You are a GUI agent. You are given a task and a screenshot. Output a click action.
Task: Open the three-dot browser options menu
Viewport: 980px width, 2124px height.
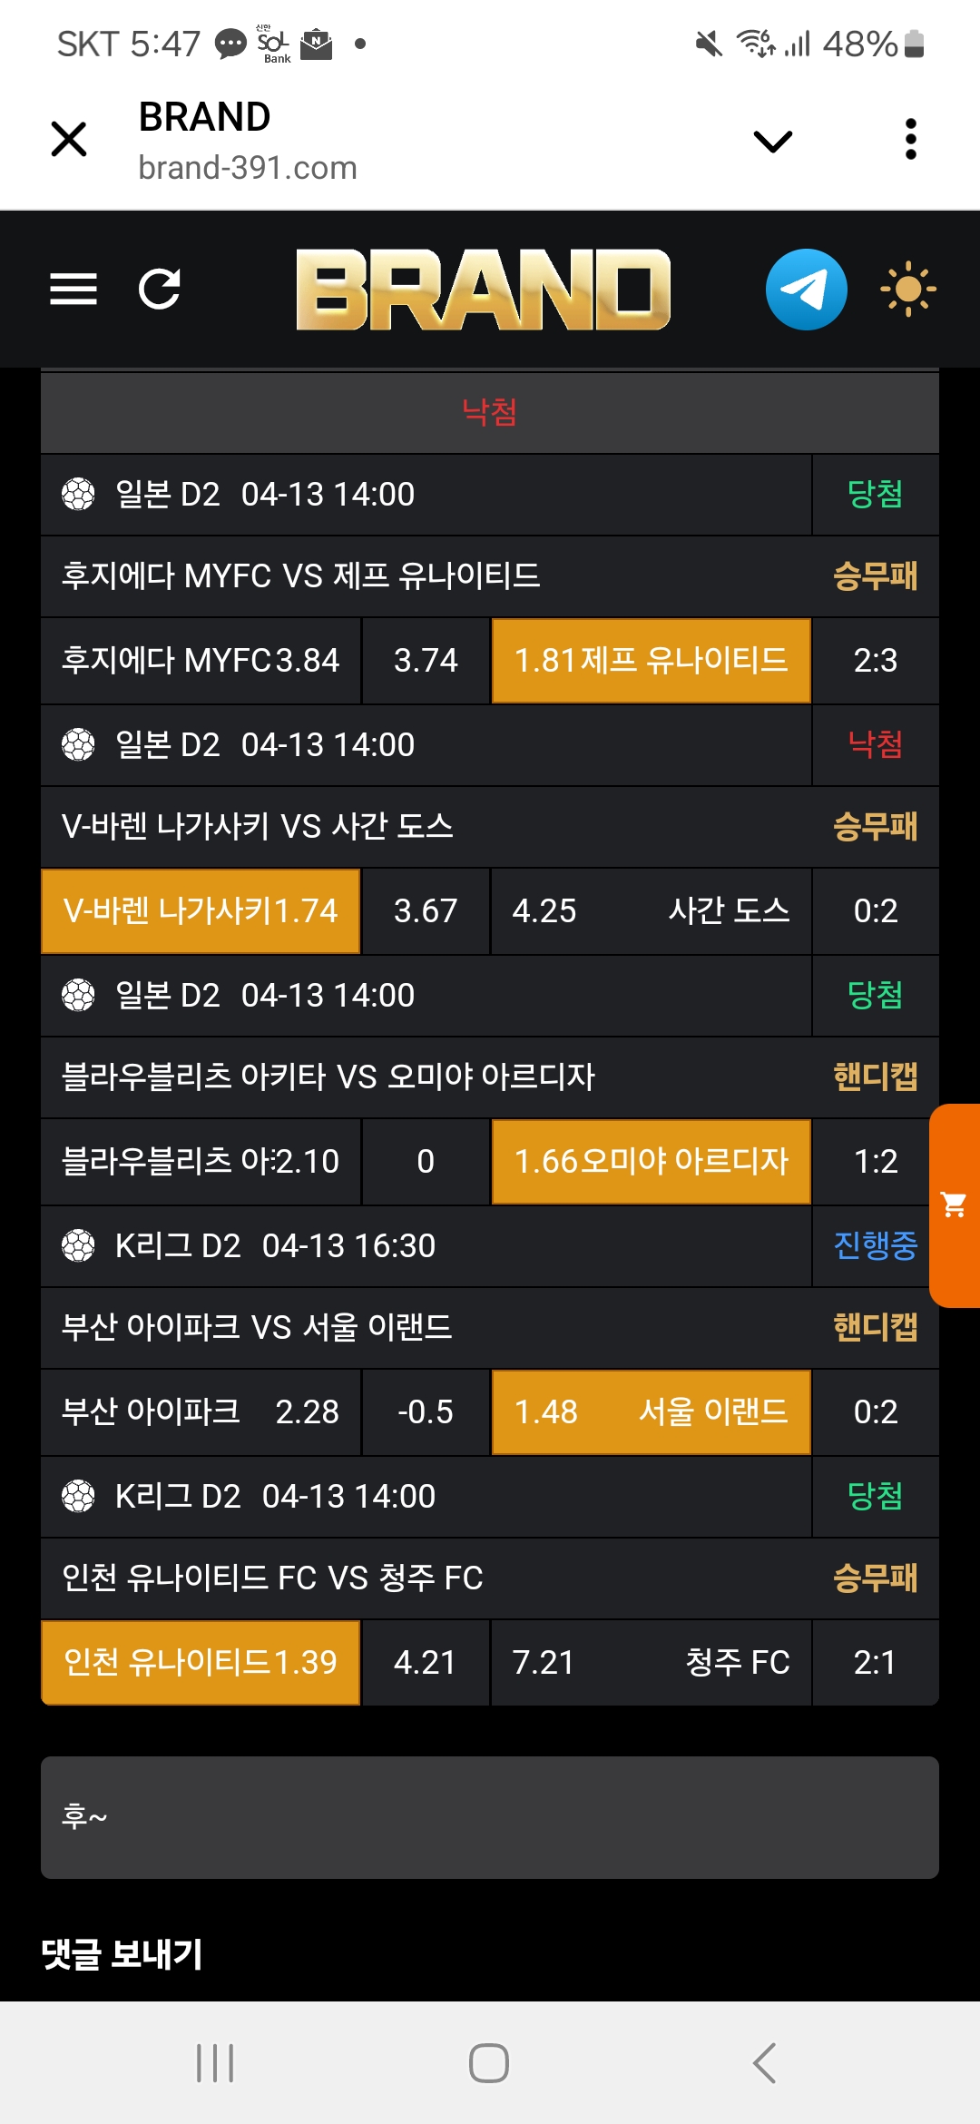pos(911,140)
